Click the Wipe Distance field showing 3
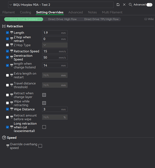 tap(55, 109)
